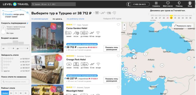Click Orange Park 100 м beach icon
Viewport: 196px width, 95px height.
pos(84,64)
